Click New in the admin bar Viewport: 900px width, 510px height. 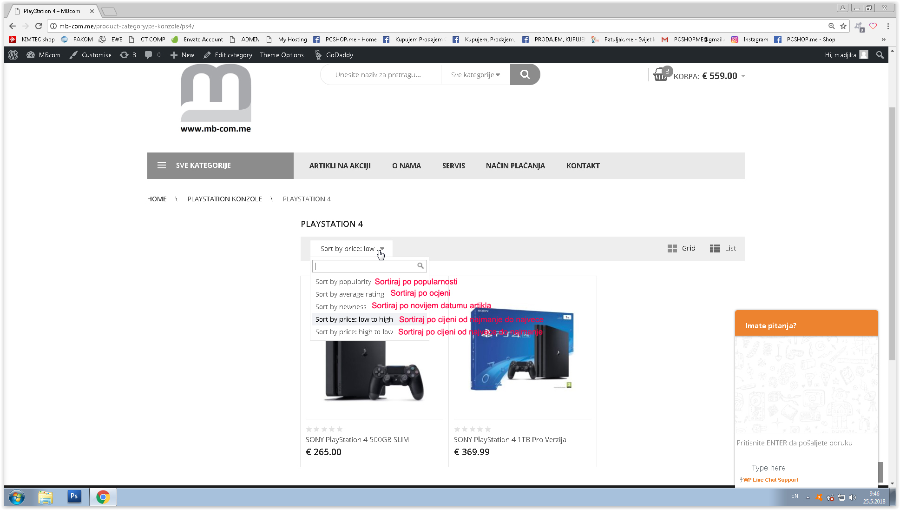(x=183, y=55)
